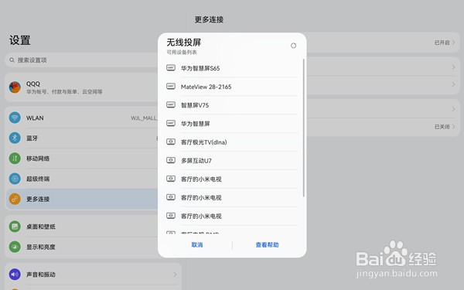Tap the WLAN label in the sidebar
This screenshot has height=290, width=464.
pos(35,118)
